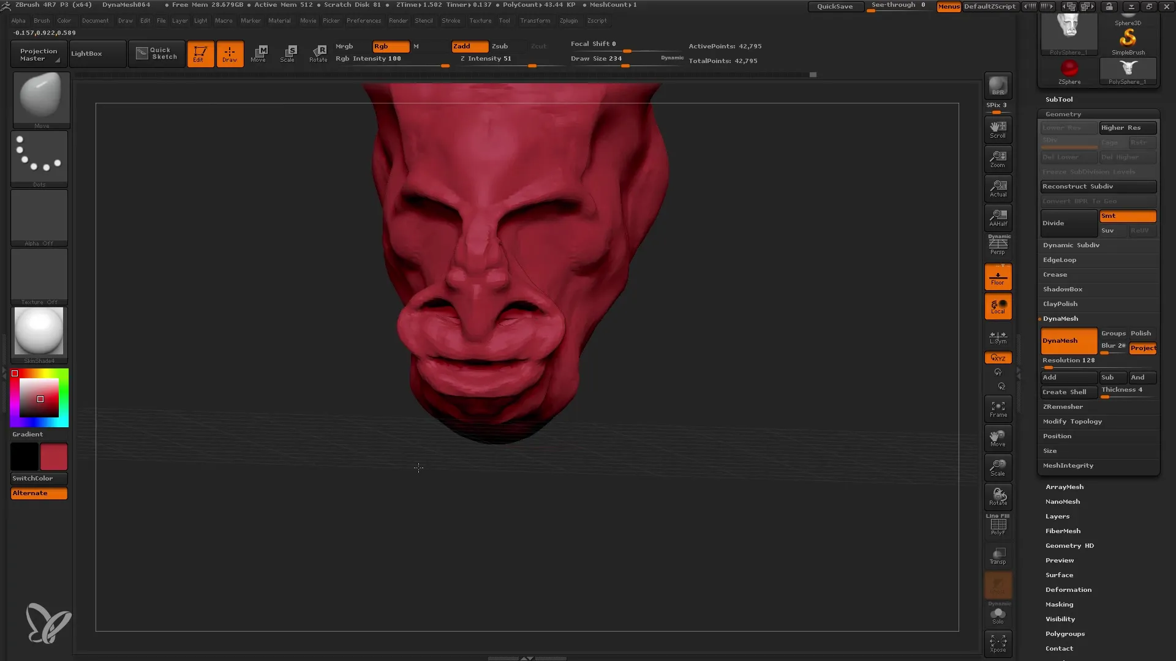This screenshot has height=661, width=1176.
Task: Toggle See-through mode
Action: 899,7
